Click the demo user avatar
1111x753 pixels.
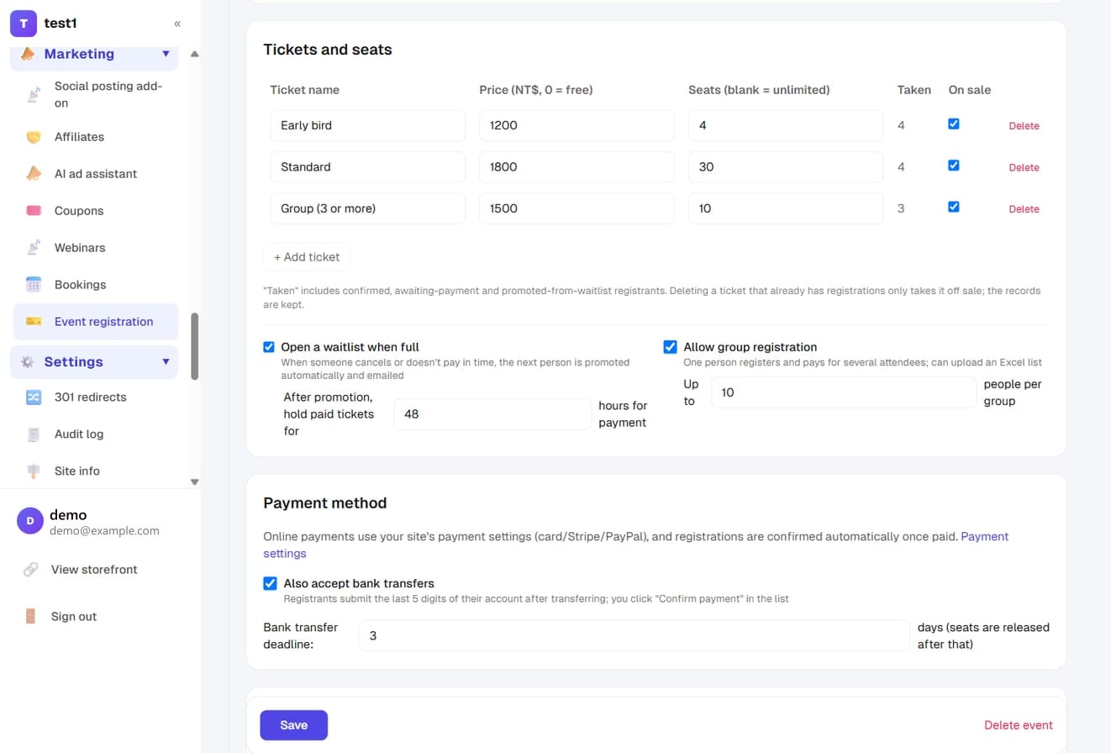30,521
